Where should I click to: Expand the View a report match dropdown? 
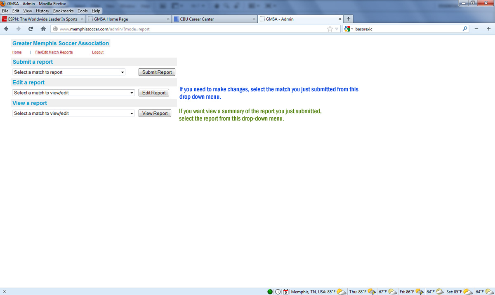pyautogui.click(x=74, y=113)
